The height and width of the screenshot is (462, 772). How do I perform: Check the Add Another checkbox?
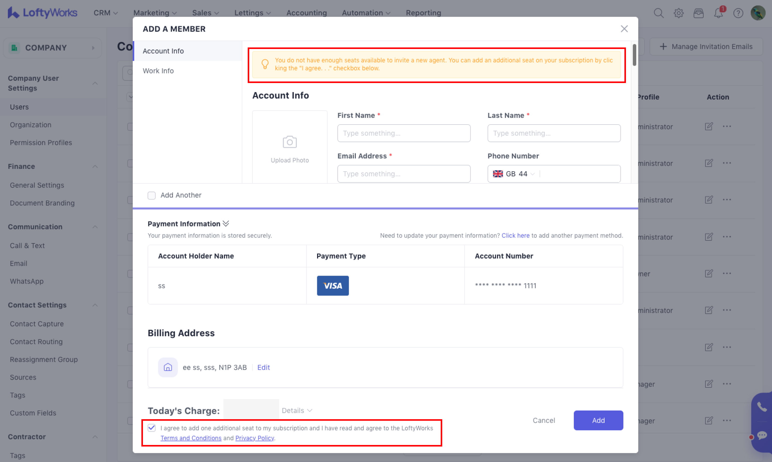click(151, 195)
